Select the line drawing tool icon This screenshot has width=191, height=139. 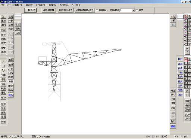3,62
